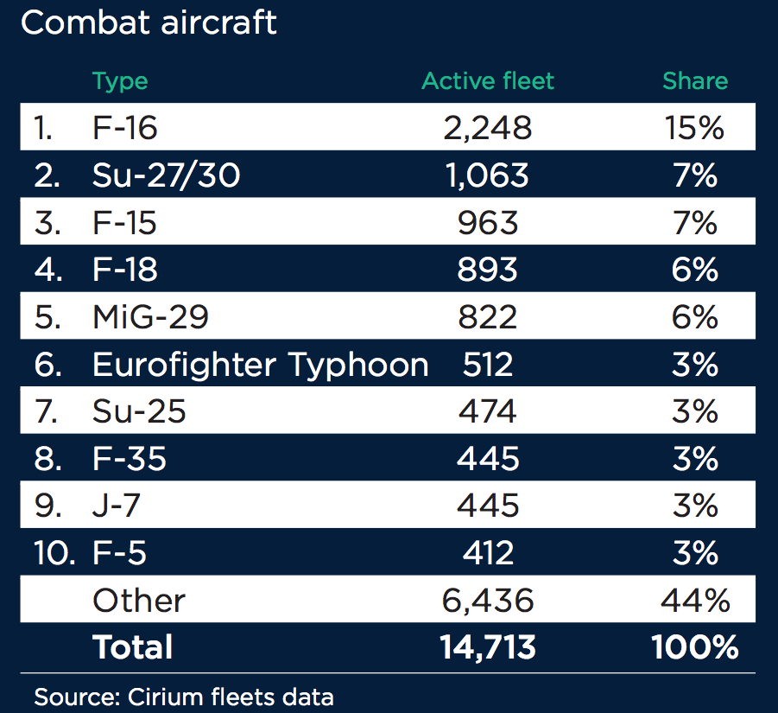Click the MiG-29 aircraft name

point(150,318)
